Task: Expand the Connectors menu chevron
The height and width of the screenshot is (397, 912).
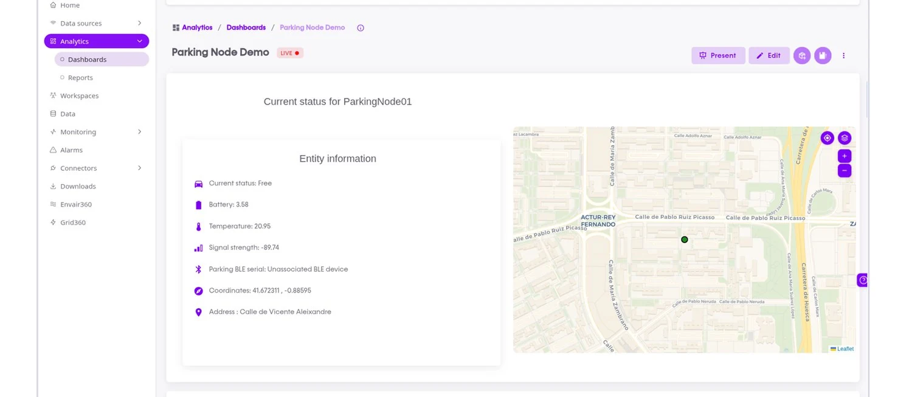Action: [139, 168]
